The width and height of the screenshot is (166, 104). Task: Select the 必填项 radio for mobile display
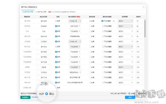click(129, 94)
